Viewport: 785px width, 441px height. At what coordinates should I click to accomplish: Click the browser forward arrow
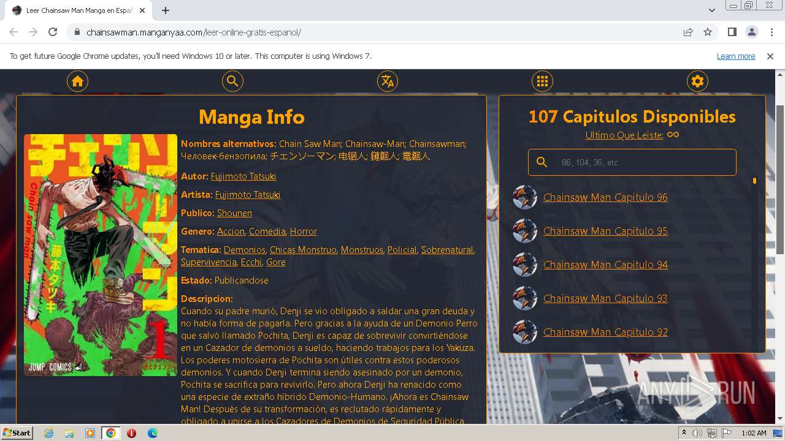33,32
